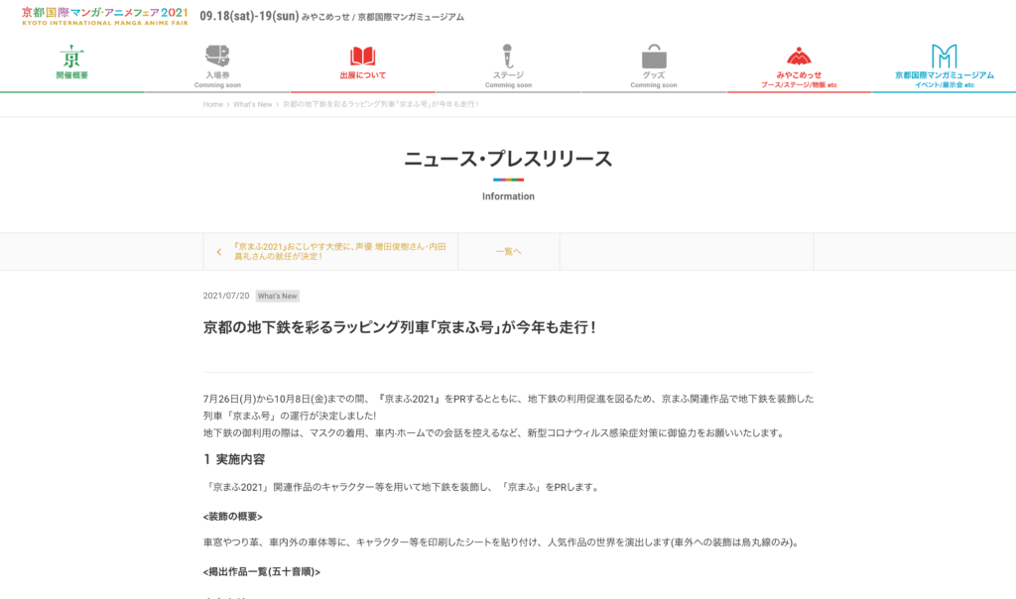Click the venue text みやこめっせ / 京都国際マンガミュージアム

pyautogui.click(x=383, y=17)
